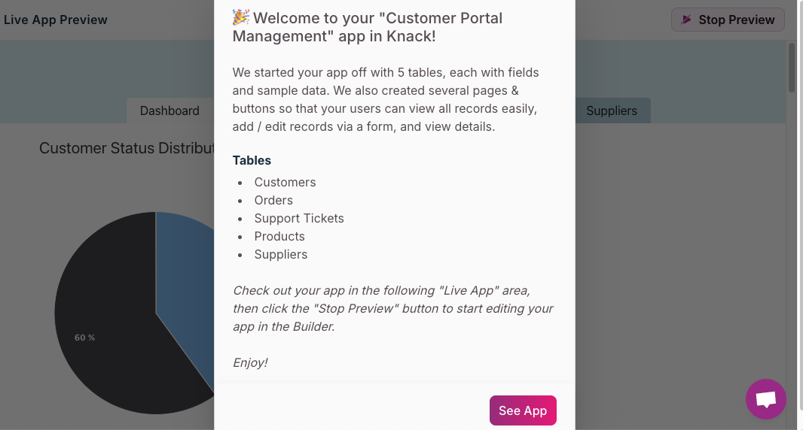Open the chat support bubble icon

click(x=765, y=399)
